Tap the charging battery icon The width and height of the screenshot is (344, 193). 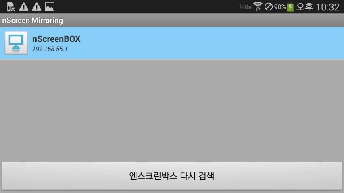[290, 7]
